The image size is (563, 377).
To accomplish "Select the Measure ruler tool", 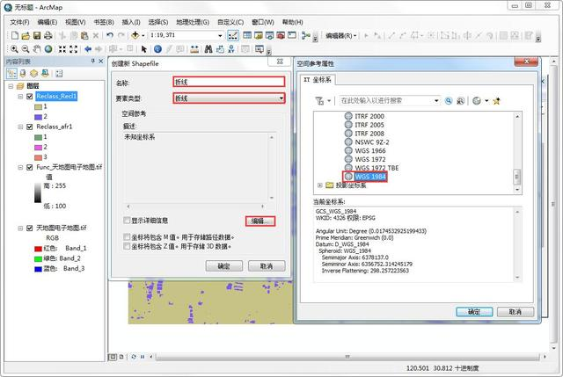I will tap(194, 49).
